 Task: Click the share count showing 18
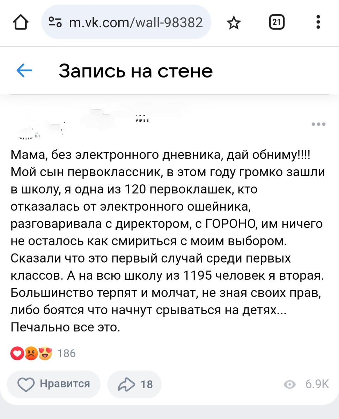(x=147, y=384)
